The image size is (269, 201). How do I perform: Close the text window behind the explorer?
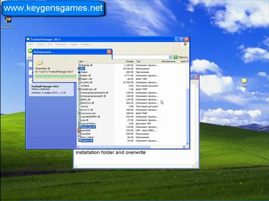point(196,77)
